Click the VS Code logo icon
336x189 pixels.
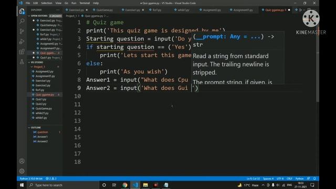coord(20,3)
